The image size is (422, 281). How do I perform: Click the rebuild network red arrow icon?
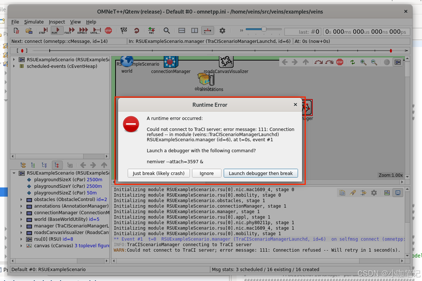pyautogui.click(x=137, y=30)
